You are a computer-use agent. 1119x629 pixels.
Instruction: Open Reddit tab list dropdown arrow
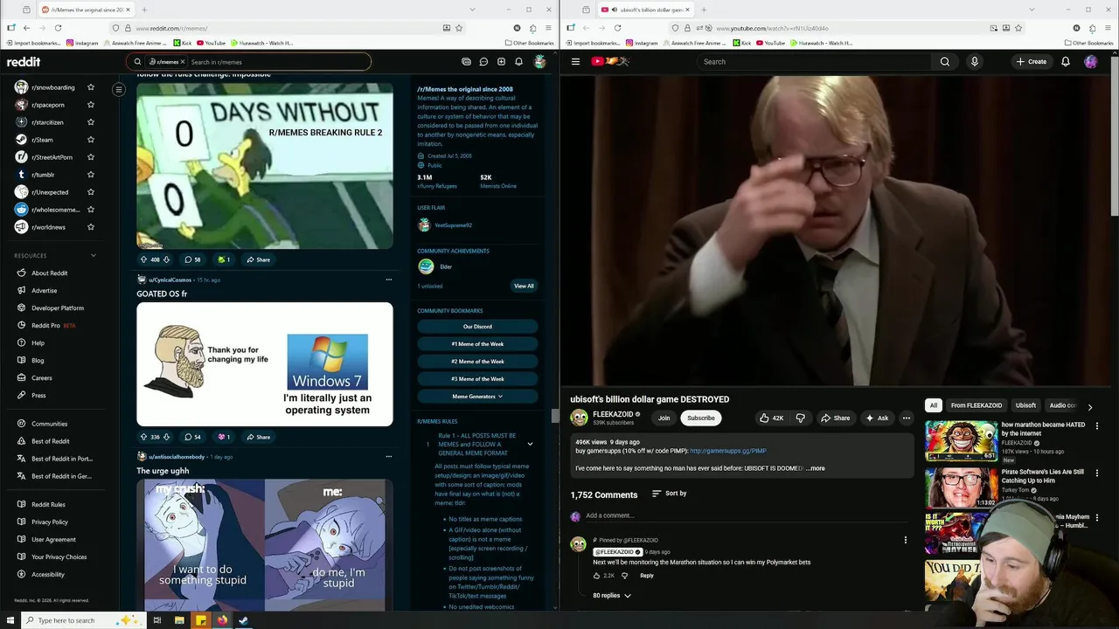pyautogui.click(x=473, y=10)
